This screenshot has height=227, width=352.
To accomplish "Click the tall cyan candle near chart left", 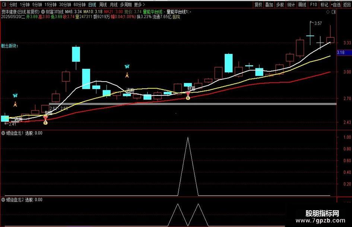I will click(76, 54).
